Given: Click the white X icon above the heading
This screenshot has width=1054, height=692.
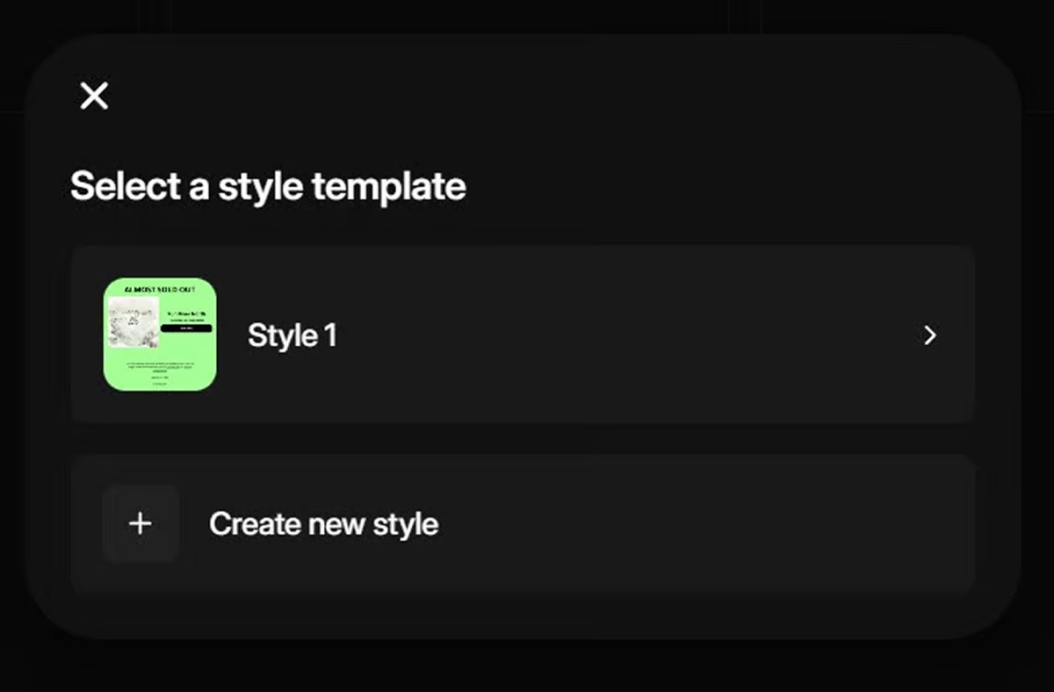Looking at the screenshot, I should tap(94, 96).
